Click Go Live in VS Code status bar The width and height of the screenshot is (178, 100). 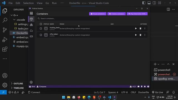click(x=157, y=92)
